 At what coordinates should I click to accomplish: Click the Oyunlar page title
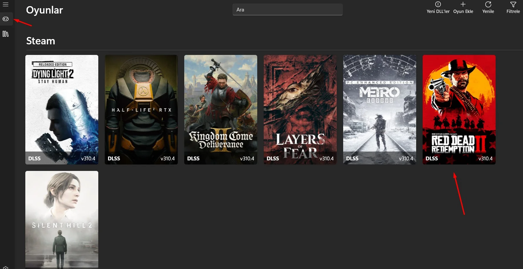(x=44, y=10)
